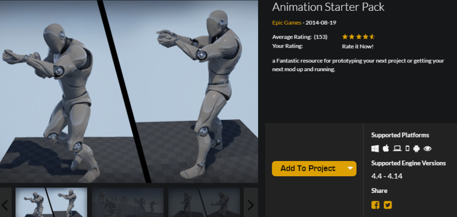
Task: Click the Animation Starter Pack title
Action: click(328, 7)
